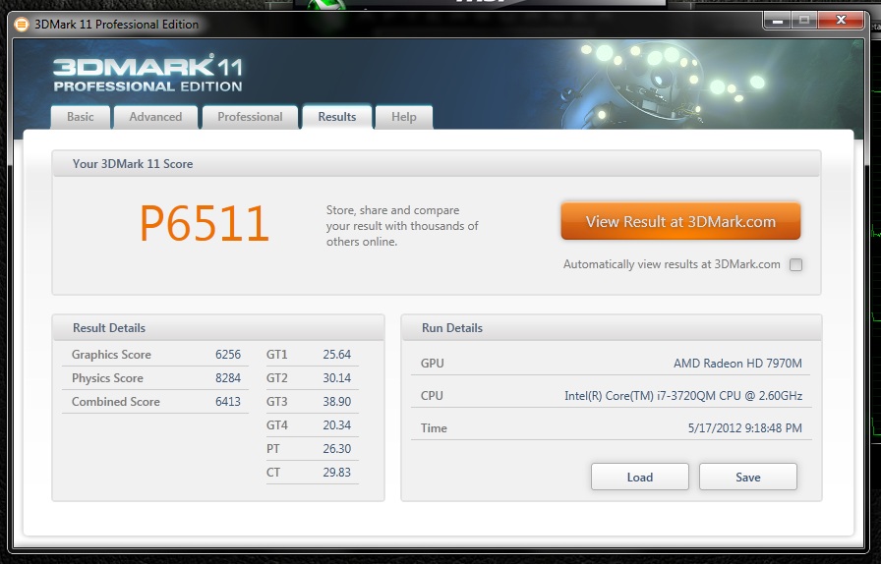This screenshot has width=881, height=564.
Task: Go to the Professional tab
Action: [250, 117]
